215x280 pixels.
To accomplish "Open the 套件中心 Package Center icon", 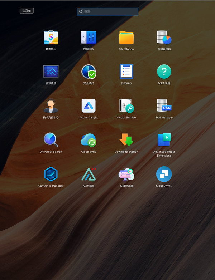I will point(51,38).
